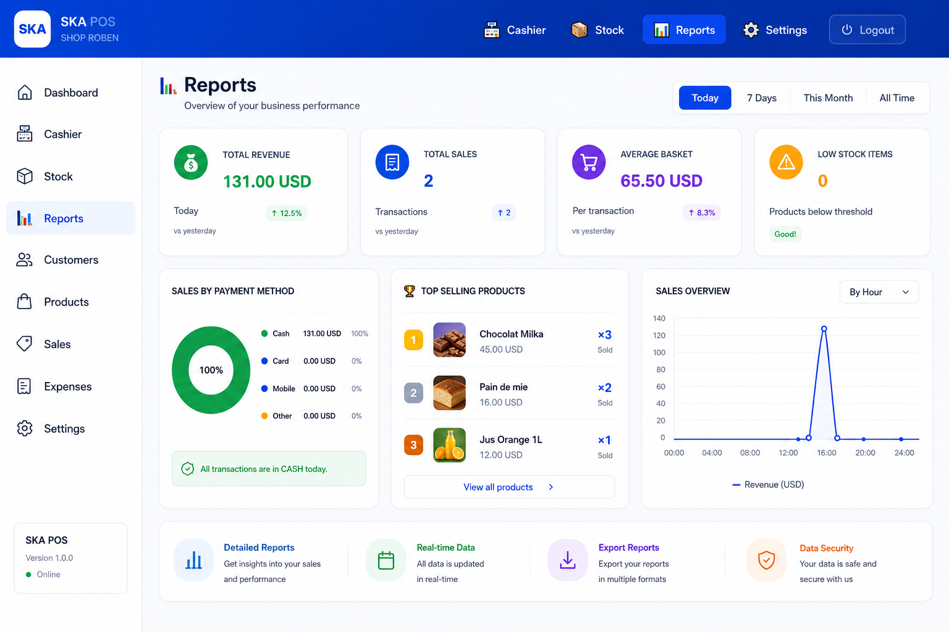Click the Data Security heading
The height and width of the screenshot is (632, 949).
[x=826, y=548]
